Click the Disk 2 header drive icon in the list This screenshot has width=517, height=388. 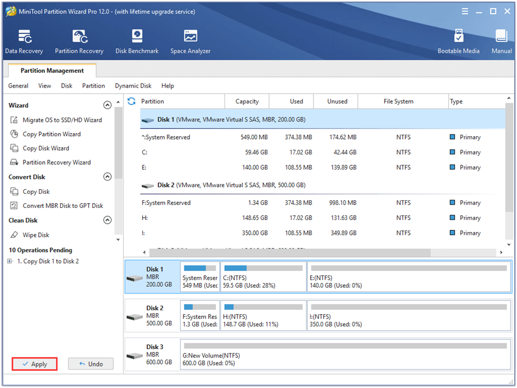point(148,186)
